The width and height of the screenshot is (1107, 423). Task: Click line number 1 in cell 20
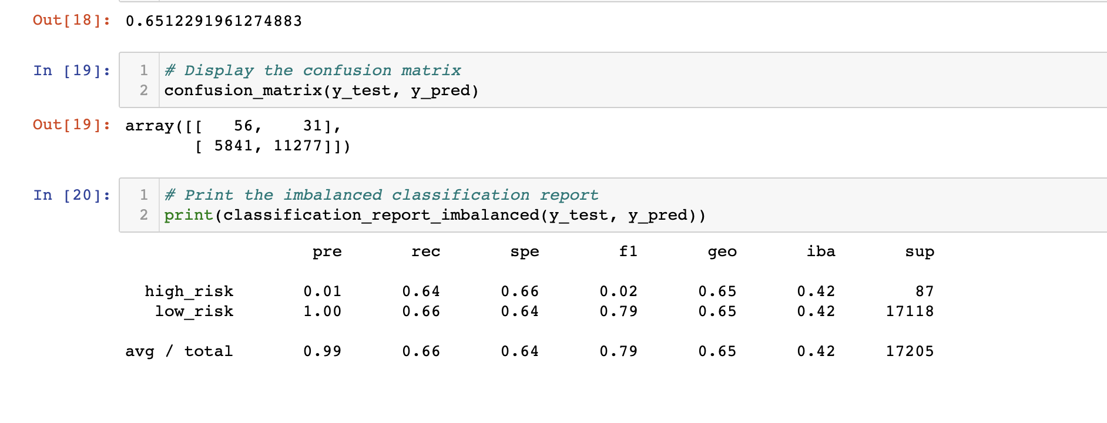[x=144, y=195]
